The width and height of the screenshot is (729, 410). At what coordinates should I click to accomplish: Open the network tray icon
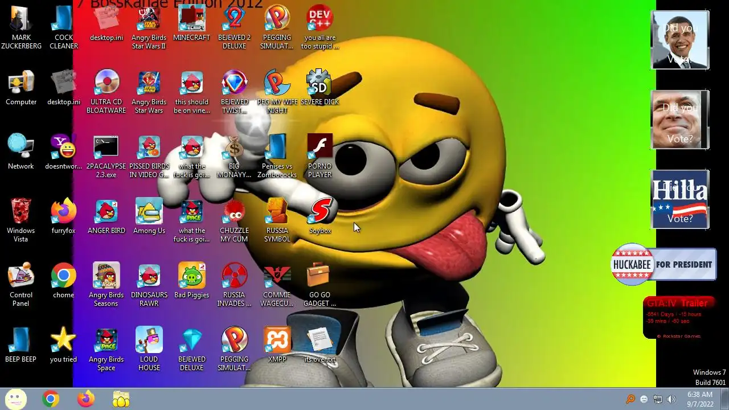point(658,399)
